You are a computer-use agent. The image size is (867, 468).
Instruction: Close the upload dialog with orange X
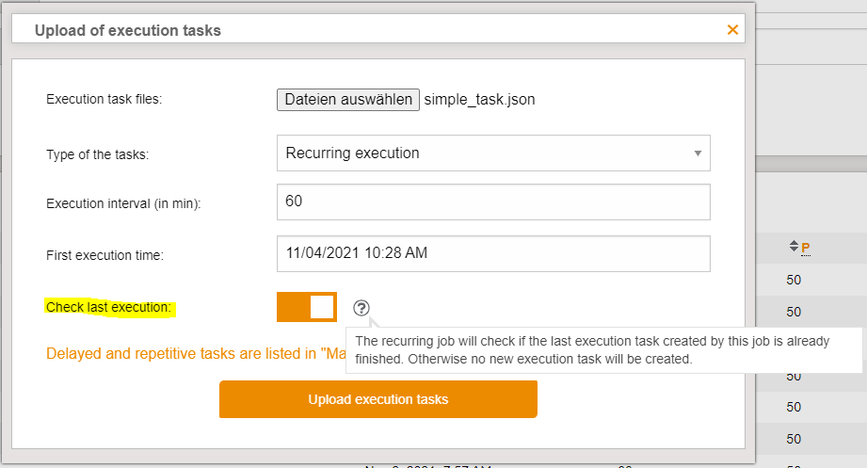732,30
